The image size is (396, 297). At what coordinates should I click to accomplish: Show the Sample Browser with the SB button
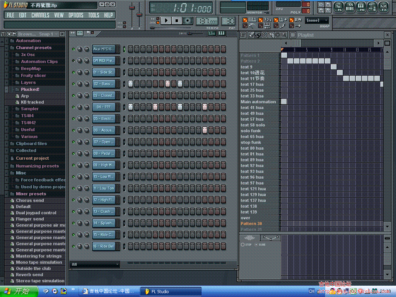point(372,7)
